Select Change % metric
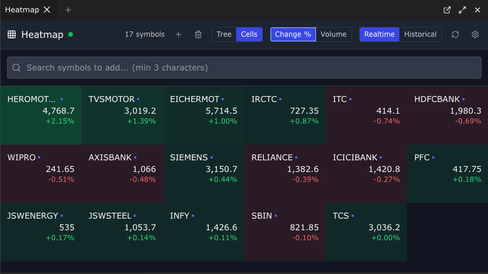The height and width of the screenshot is (274, 488). coord(293,34)
